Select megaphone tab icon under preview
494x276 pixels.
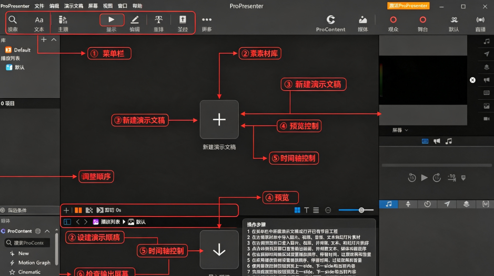[x=437, y=141]
